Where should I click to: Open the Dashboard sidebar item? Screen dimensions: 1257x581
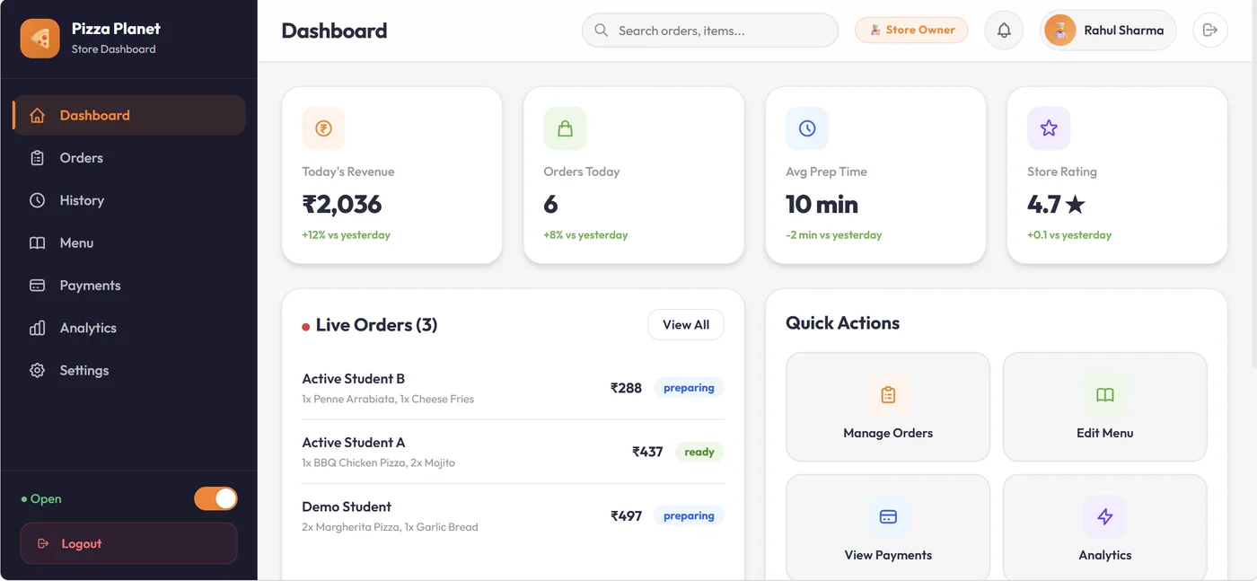tap(129, 115)
